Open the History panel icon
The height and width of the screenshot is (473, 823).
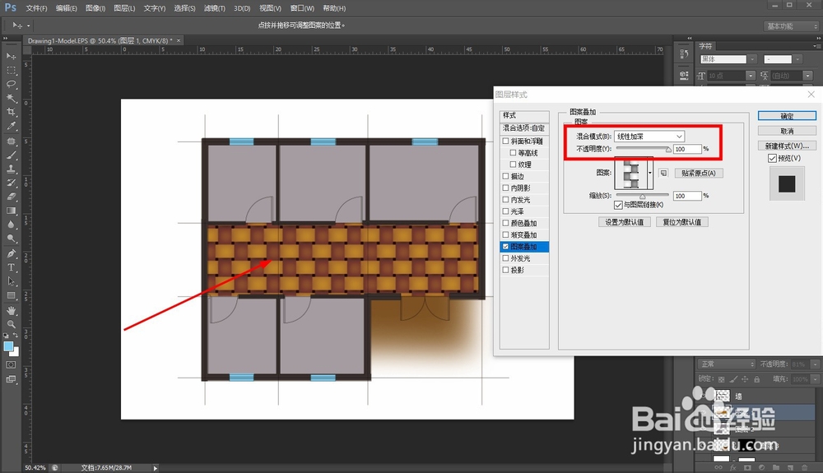click(x=684, y=53)
